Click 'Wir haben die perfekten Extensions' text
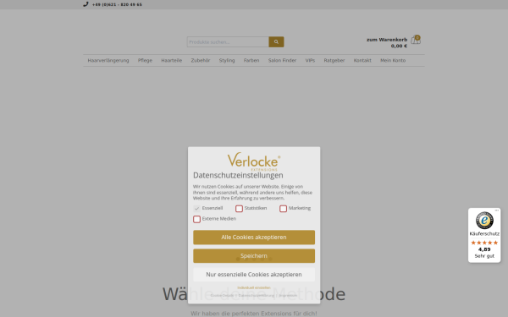The image size is (508, 317). (x=254, y=314)
